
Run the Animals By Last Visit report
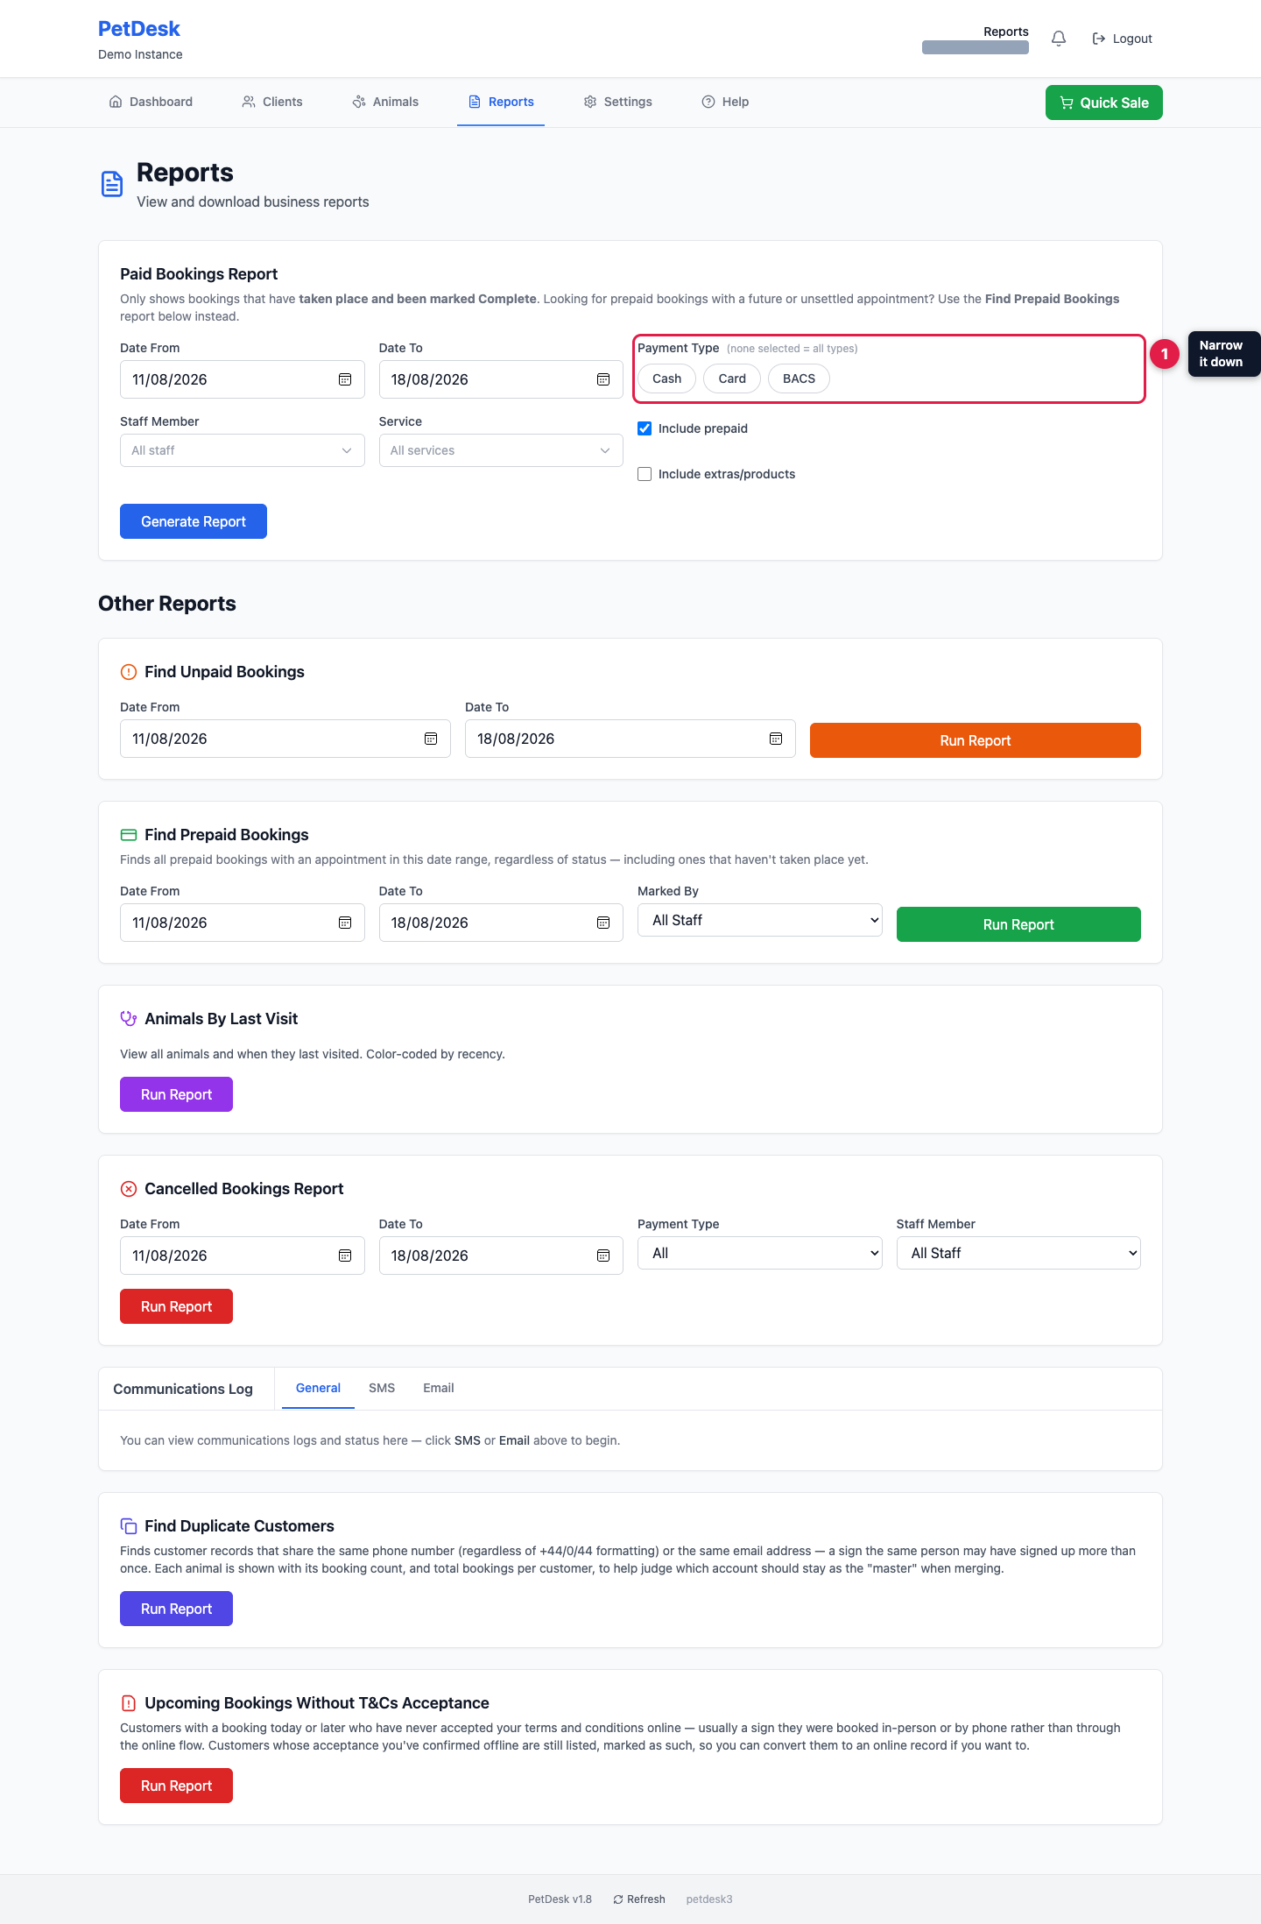[x=176, y=1094]
